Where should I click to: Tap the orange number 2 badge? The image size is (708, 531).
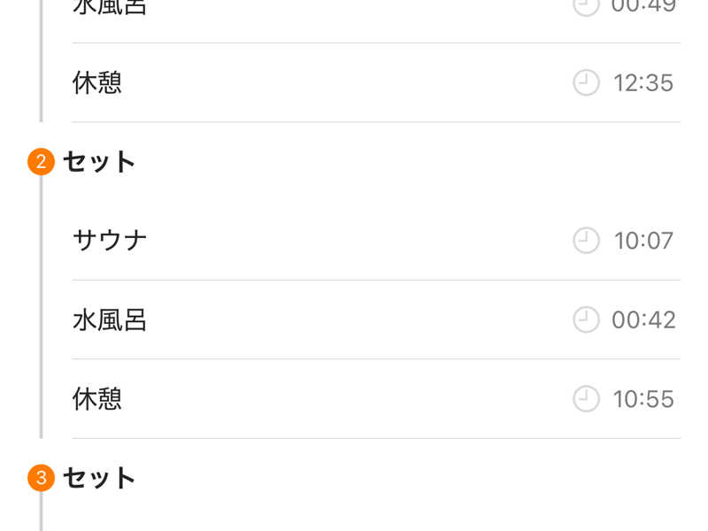pos(41,162)
